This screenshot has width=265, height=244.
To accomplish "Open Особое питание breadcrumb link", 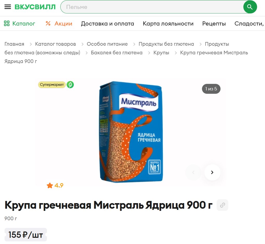I will pos(107,44).
